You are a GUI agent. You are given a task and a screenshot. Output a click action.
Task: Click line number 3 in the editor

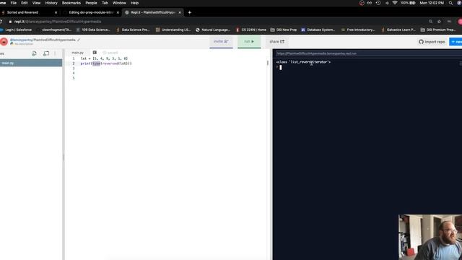pos(74,69)
